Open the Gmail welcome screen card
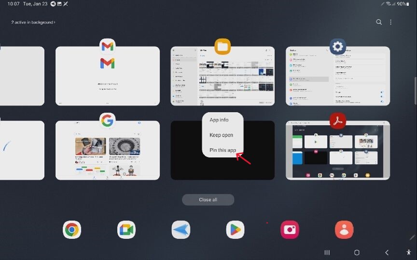The height and width of the screenshot is (260, 417). 108,76
